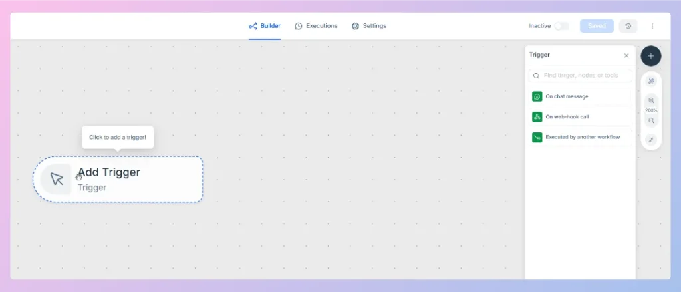Click the zoom in magnifier icon

[x=651, y=100]
